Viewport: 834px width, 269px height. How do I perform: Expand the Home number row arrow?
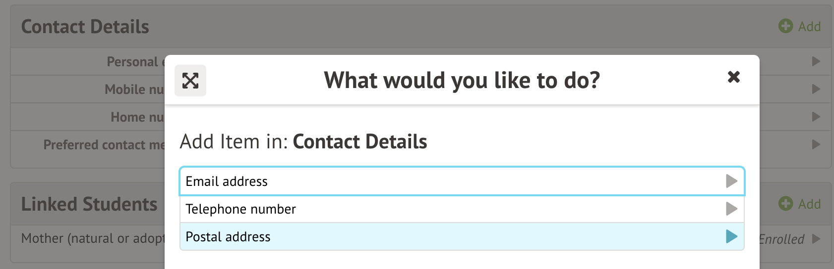(x=816, y=117)
